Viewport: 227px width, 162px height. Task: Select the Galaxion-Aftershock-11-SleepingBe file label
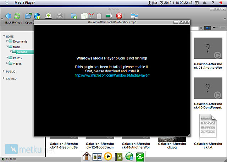[x=64, y=146]
